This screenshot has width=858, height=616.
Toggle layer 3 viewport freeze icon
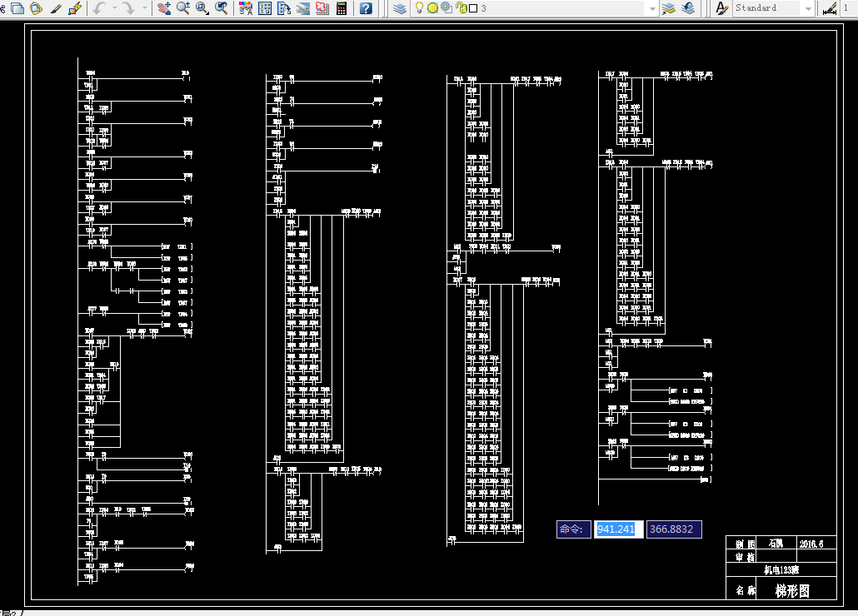[446, 7]
